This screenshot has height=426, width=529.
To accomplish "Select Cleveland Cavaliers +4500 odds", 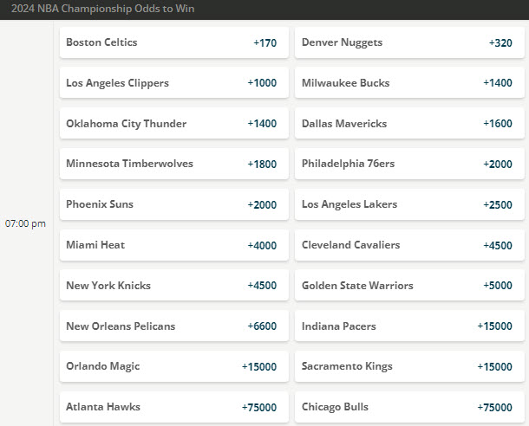I will pyautogui.click(x=409, y=245).
